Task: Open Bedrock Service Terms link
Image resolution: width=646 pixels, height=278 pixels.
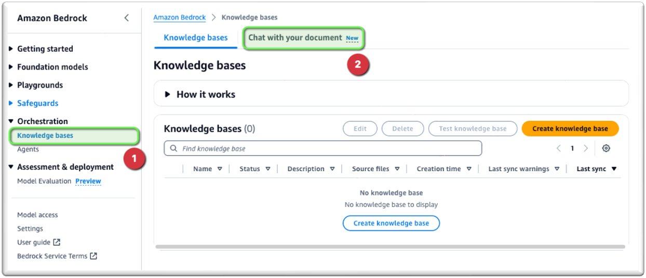Action: [x=52, y=256]
